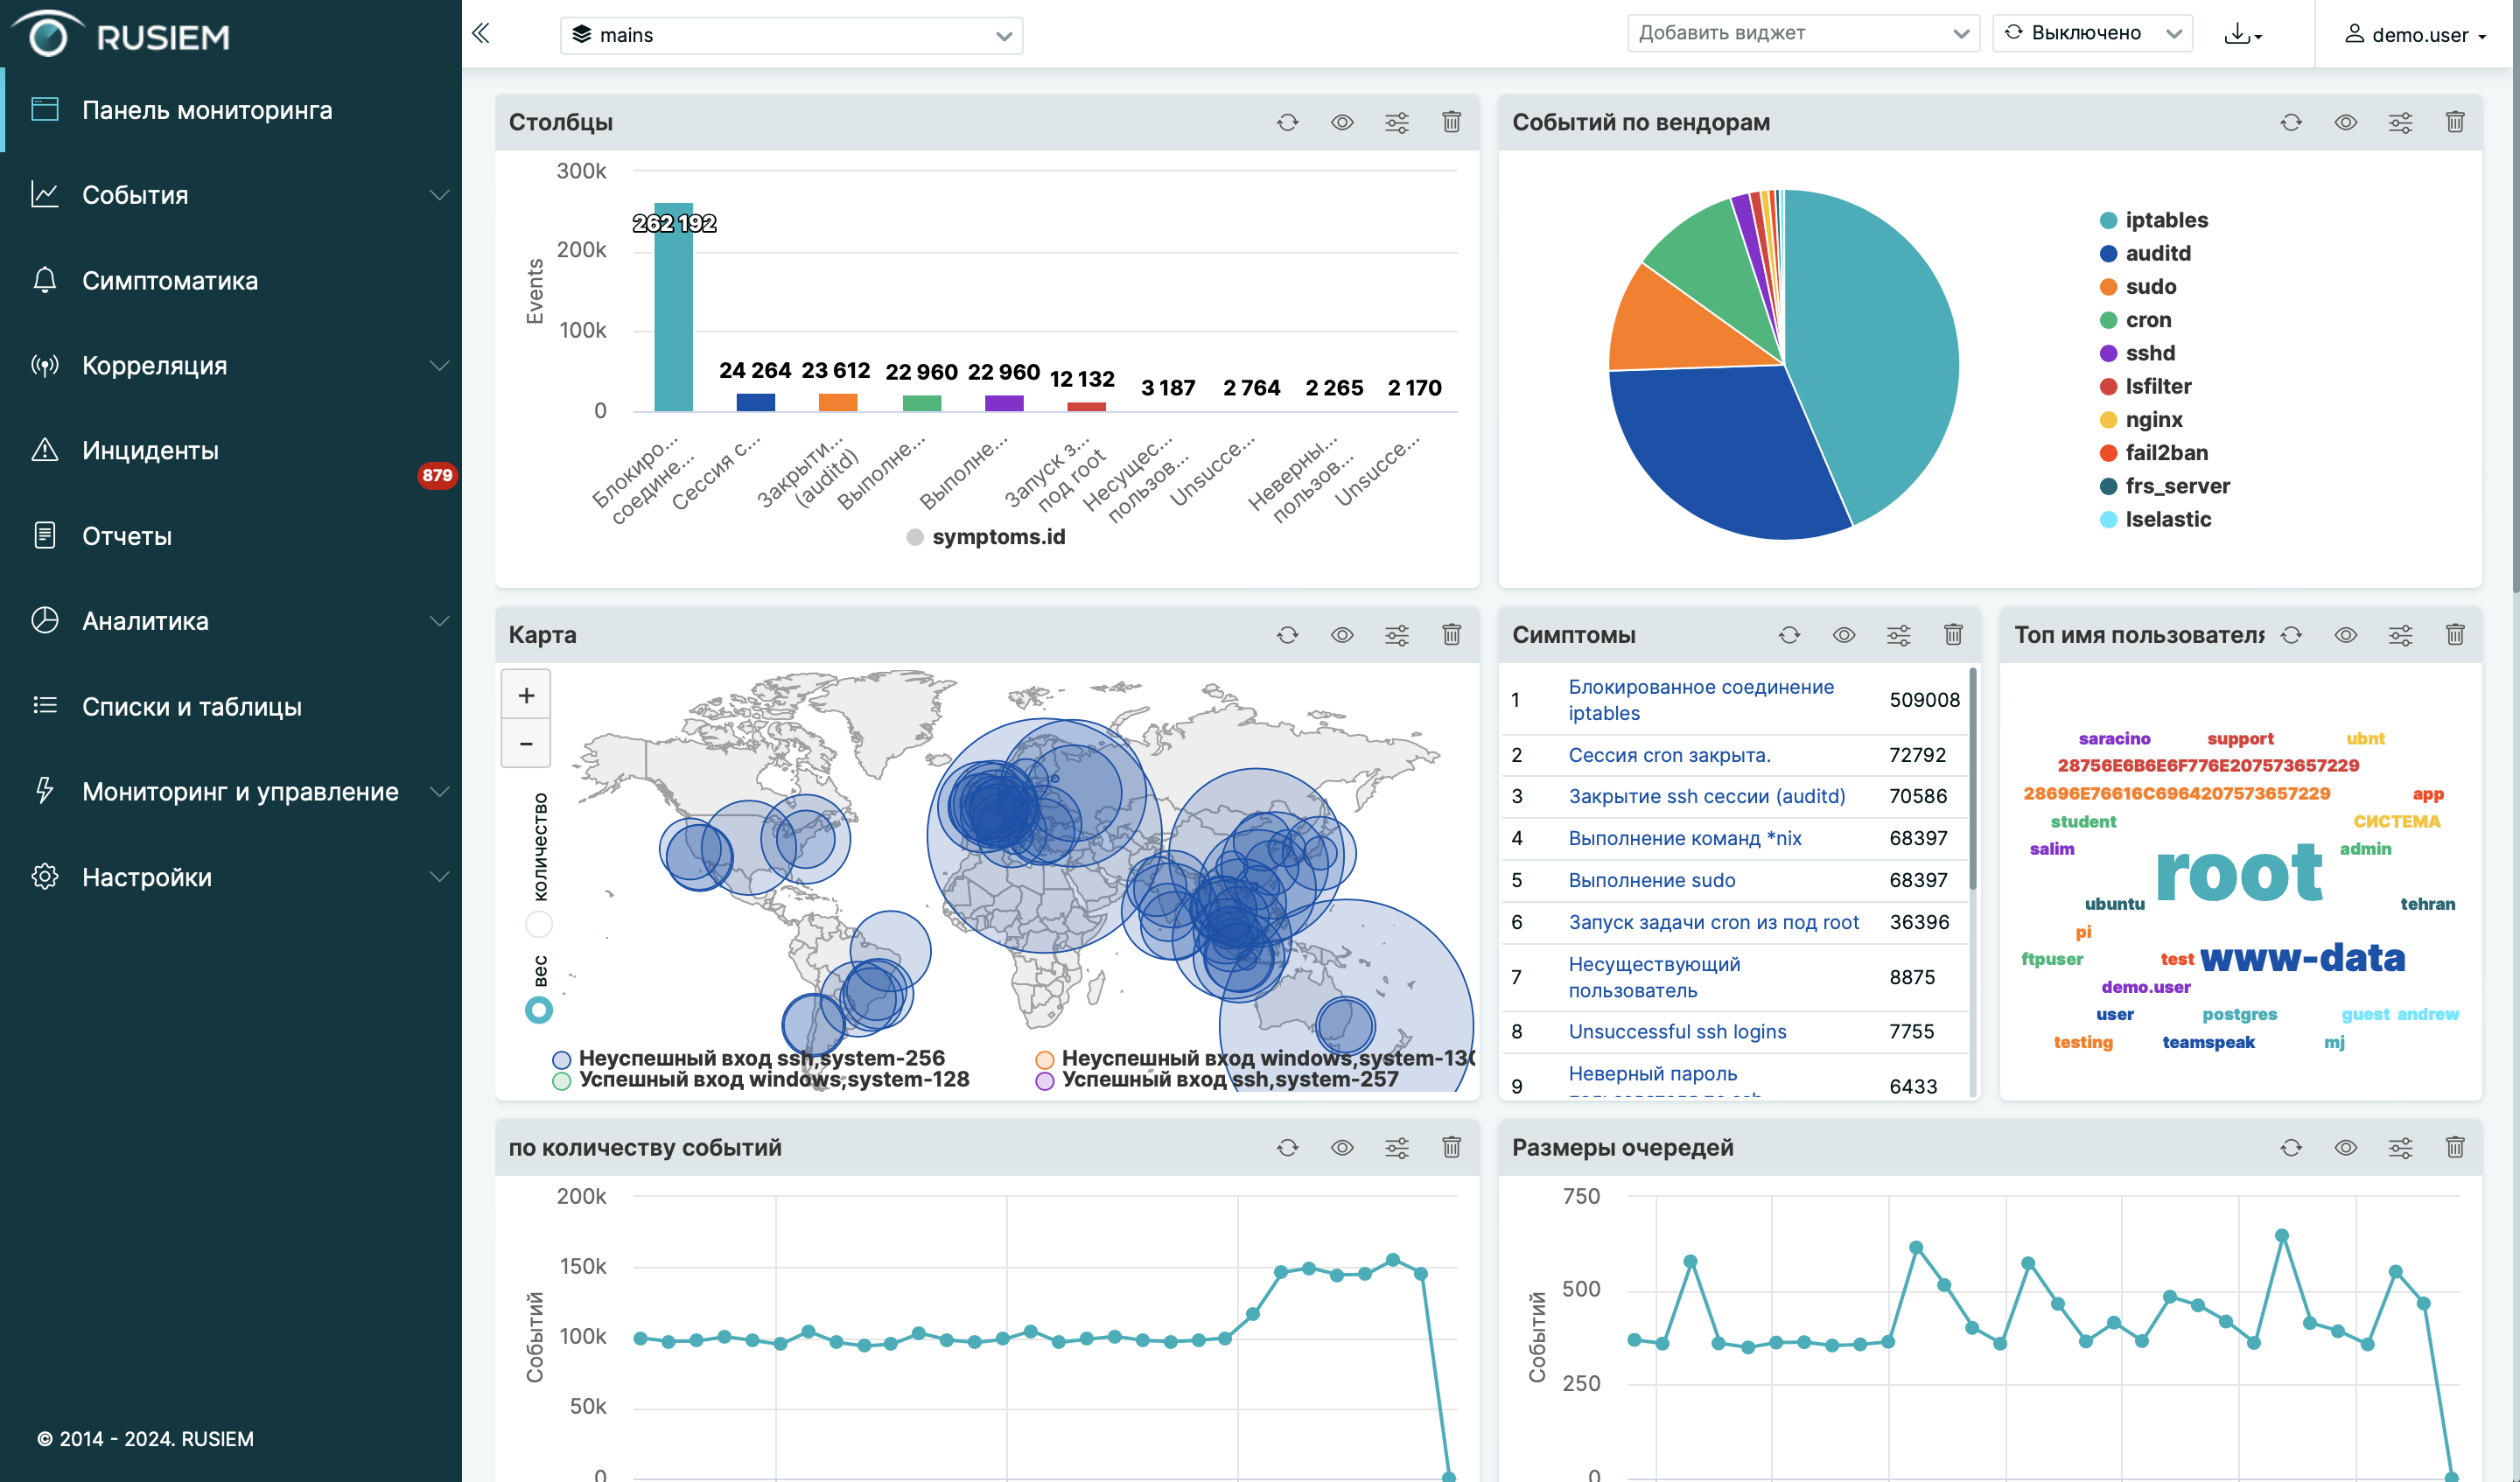Open the mains dashboard dropdown
Image resolution: width=2520 pixels, height=1482 pixels.
pyautogui.click(x=791, y=35)
